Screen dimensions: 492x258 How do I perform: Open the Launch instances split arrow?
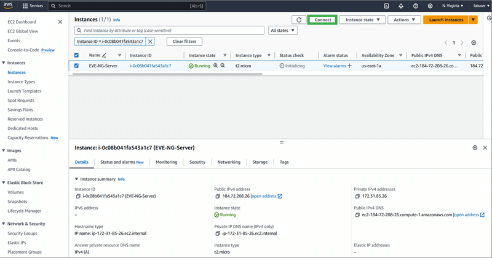pyautogui.click(x=473, y=20)
